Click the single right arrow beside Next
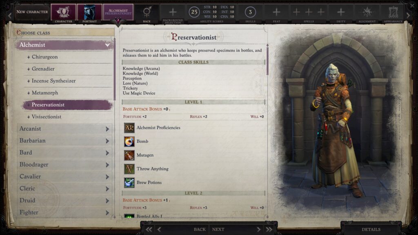418x235 pixels. [258, 229]
